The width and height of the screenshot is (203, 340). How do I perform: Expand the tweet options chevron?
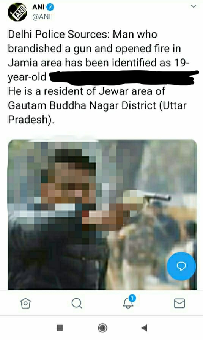pos(193,6)
